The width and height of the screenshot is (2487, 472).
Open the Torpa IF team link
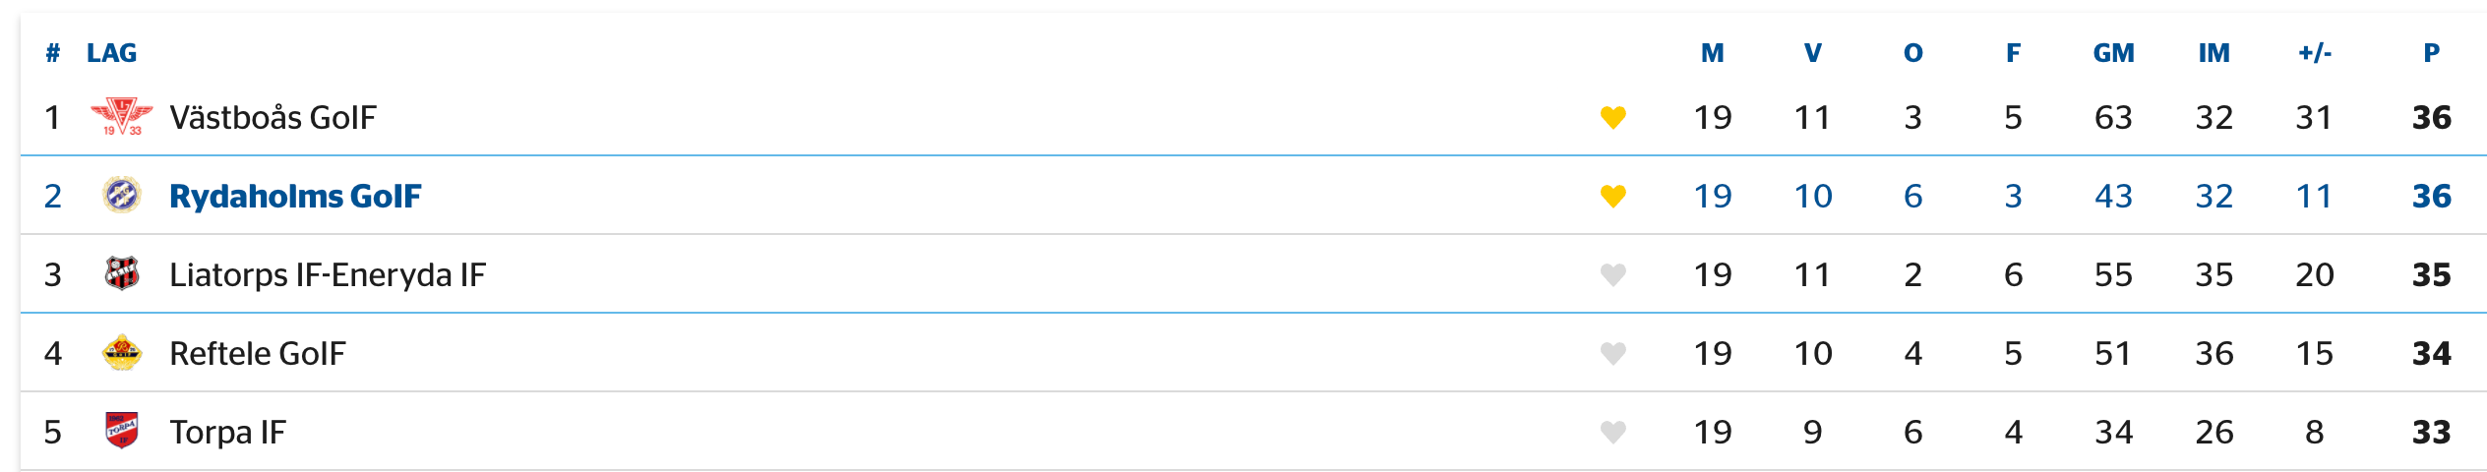[x=227, y=433]
